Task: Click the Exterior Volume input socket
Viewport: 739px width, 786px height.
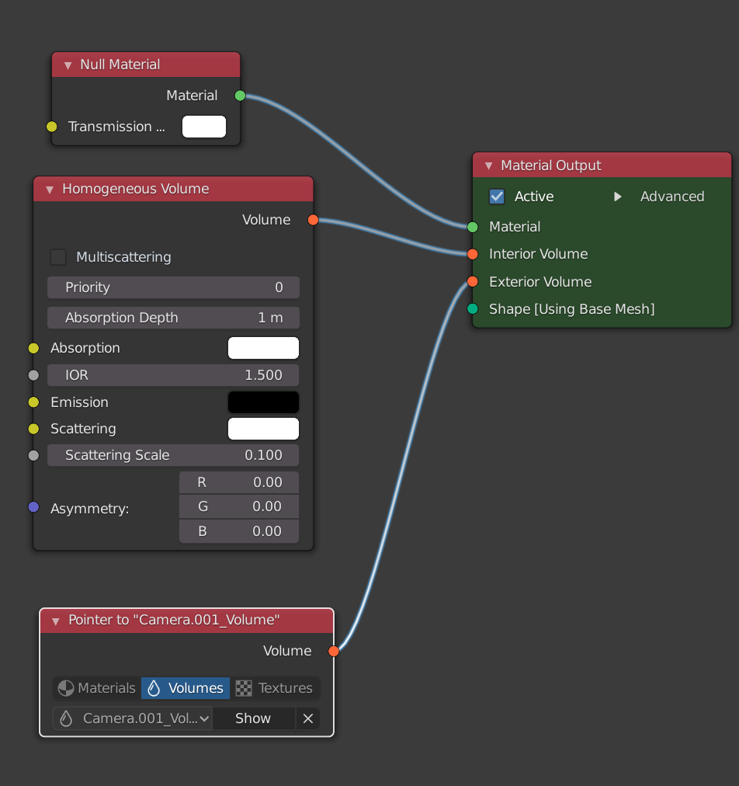Action: [x=472, y=282]
